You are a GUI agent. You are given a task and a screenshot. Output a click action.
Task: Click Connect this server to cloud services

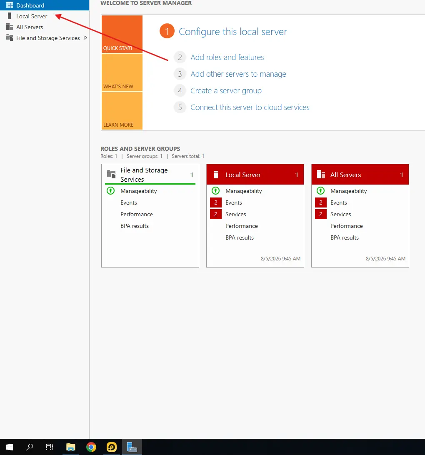coord(250,107)
